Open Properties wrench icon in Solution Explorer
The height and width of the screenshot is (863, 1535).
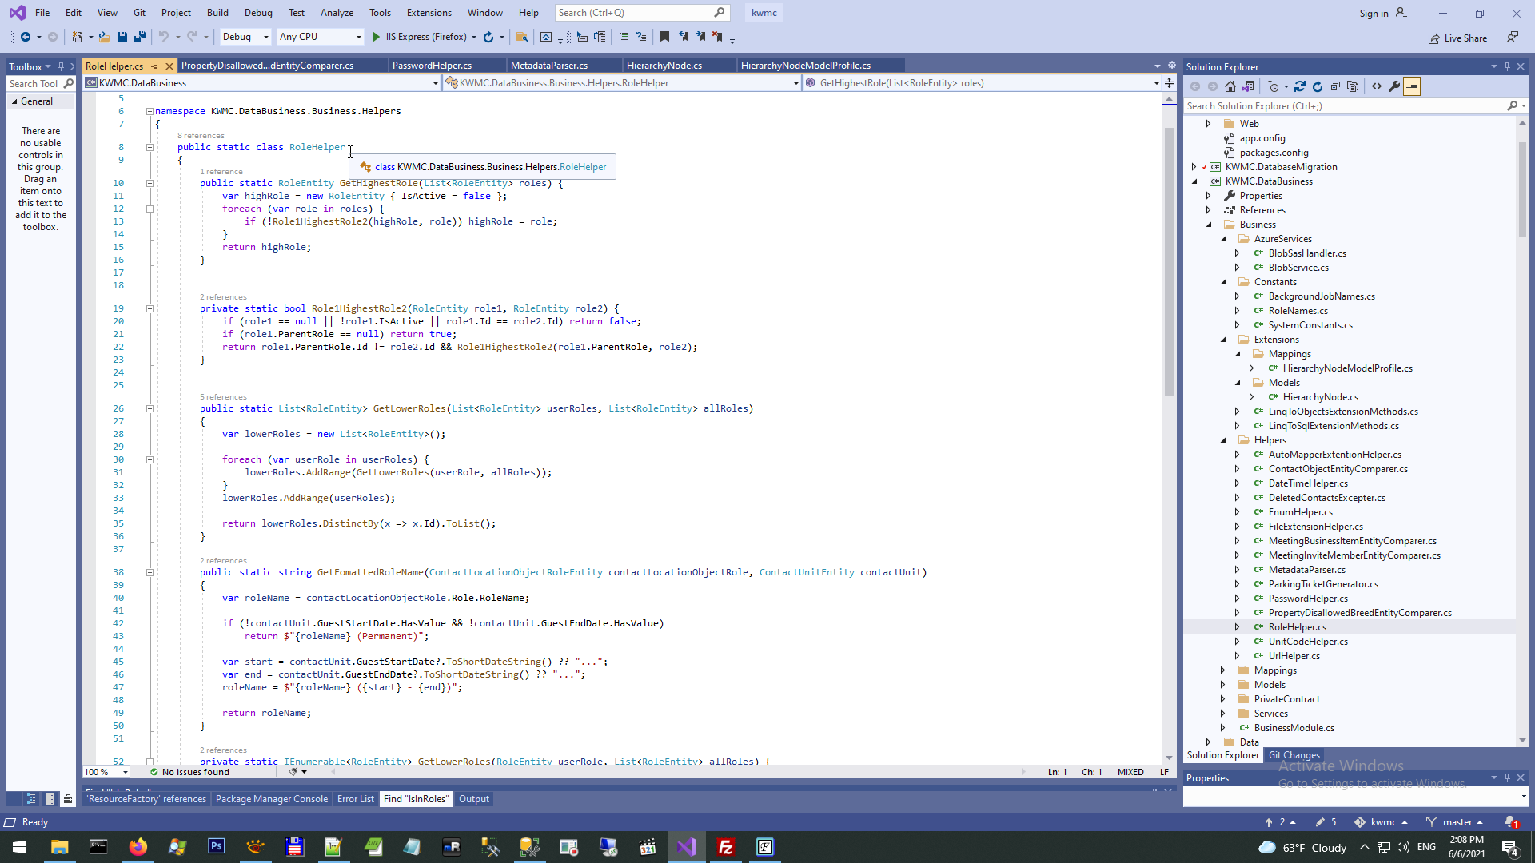1394,86
